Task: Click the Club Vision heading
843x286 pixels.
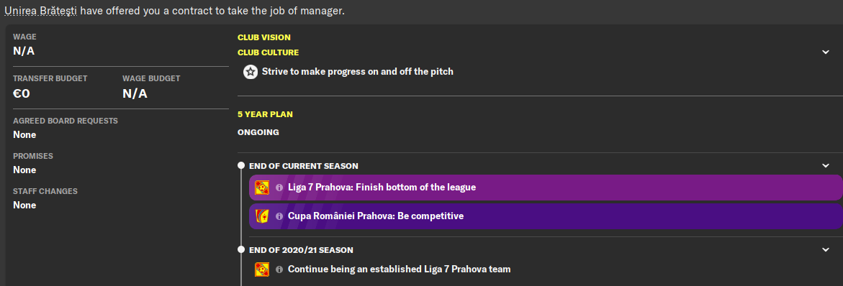Action: [x=264, y=37]
